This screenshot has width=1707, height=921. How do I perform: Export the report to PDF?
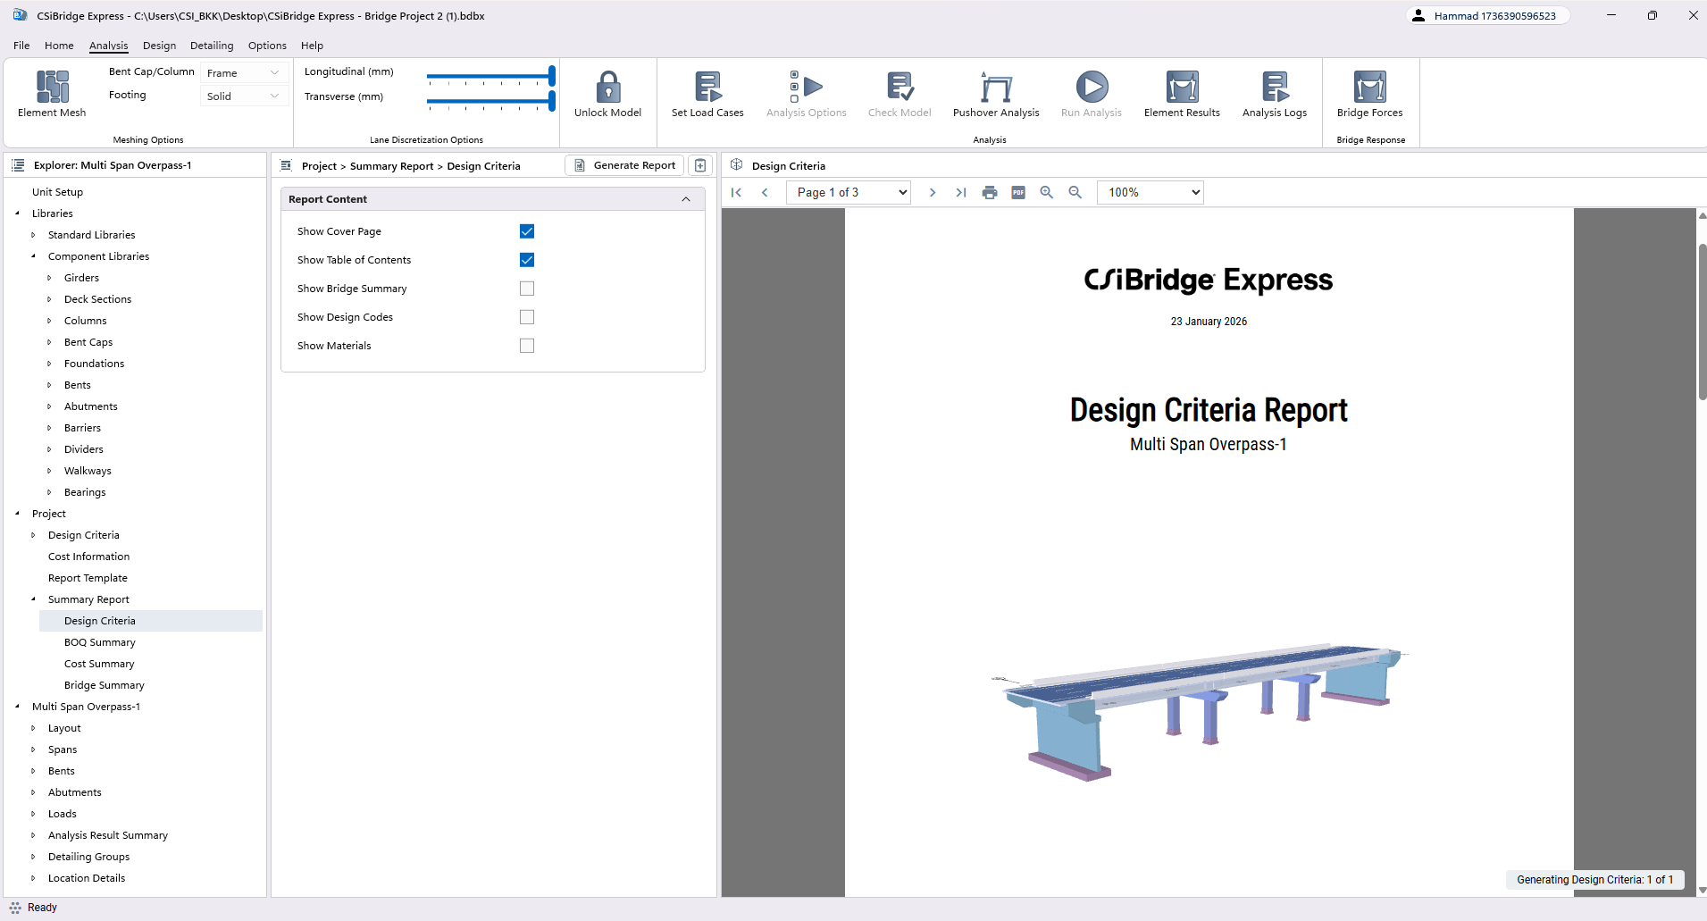click(x=1018, y=192)
